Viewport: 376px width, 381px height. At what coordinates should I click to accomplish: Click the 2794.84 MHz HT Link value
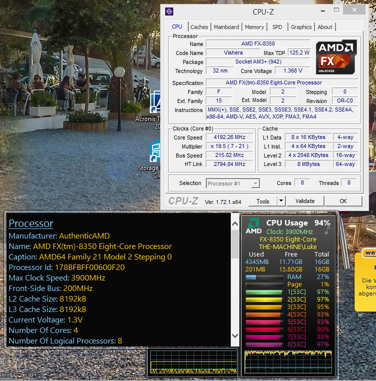[229, 164]
